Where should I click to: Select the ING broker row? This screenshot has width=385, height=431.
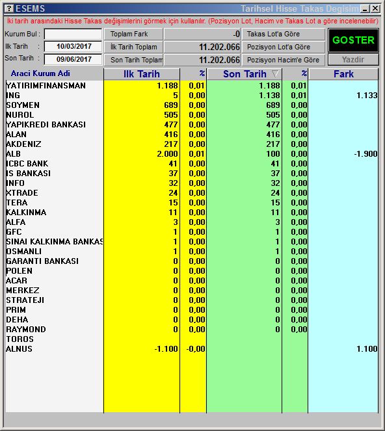point(192,96)
